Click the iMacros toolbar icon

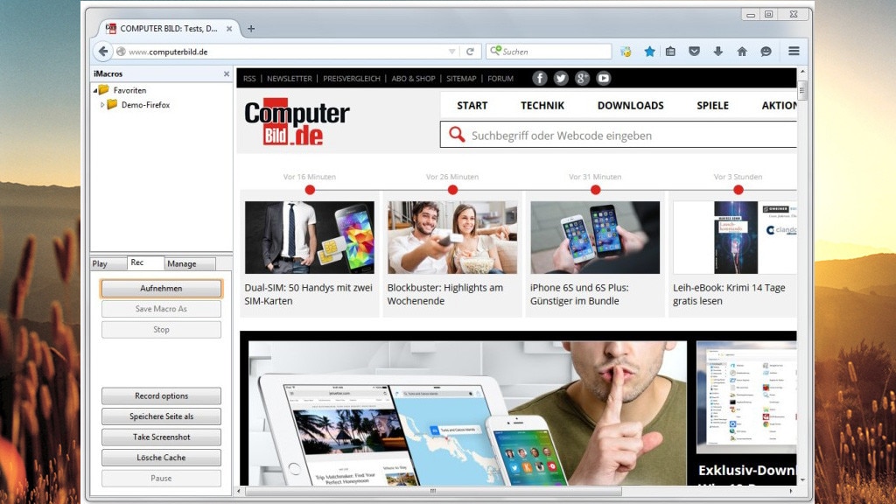(626, 52)
